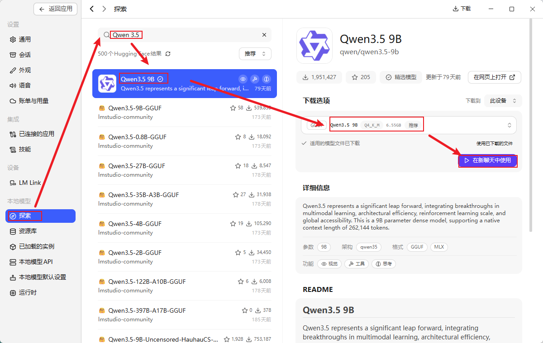The width and height of the screenshot is (543, 343).
Task: Click 使用已下载的文件 link
Action: (x=495, y=143)
